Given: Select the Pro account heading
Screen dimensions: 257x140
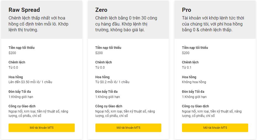Looking at the screenshot, I should coord(186,10).
